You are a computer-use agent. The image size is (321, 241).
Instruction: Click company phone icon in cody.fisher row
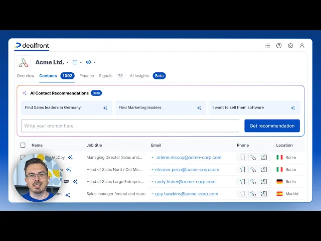264,182
